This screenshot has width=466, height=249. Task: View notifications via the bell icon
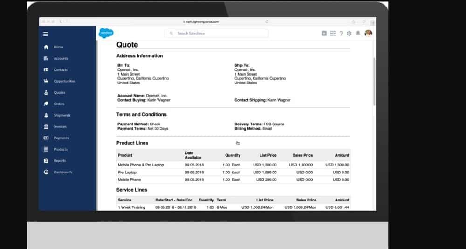[x=358, y=33]
